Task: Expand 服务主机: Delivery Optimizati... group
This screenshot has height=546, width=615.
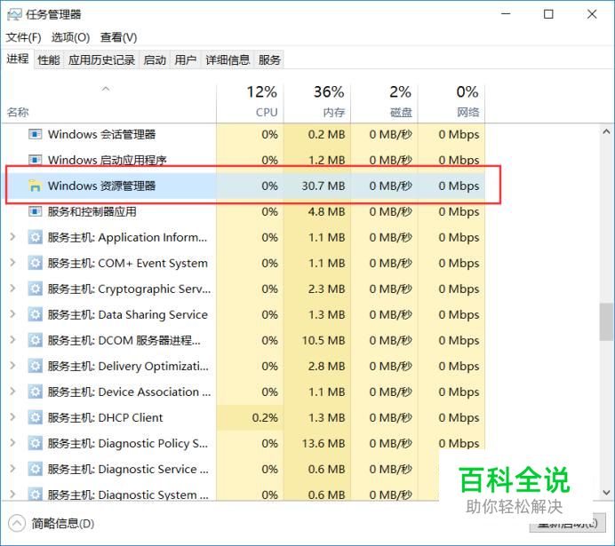Action: (12, 366)
